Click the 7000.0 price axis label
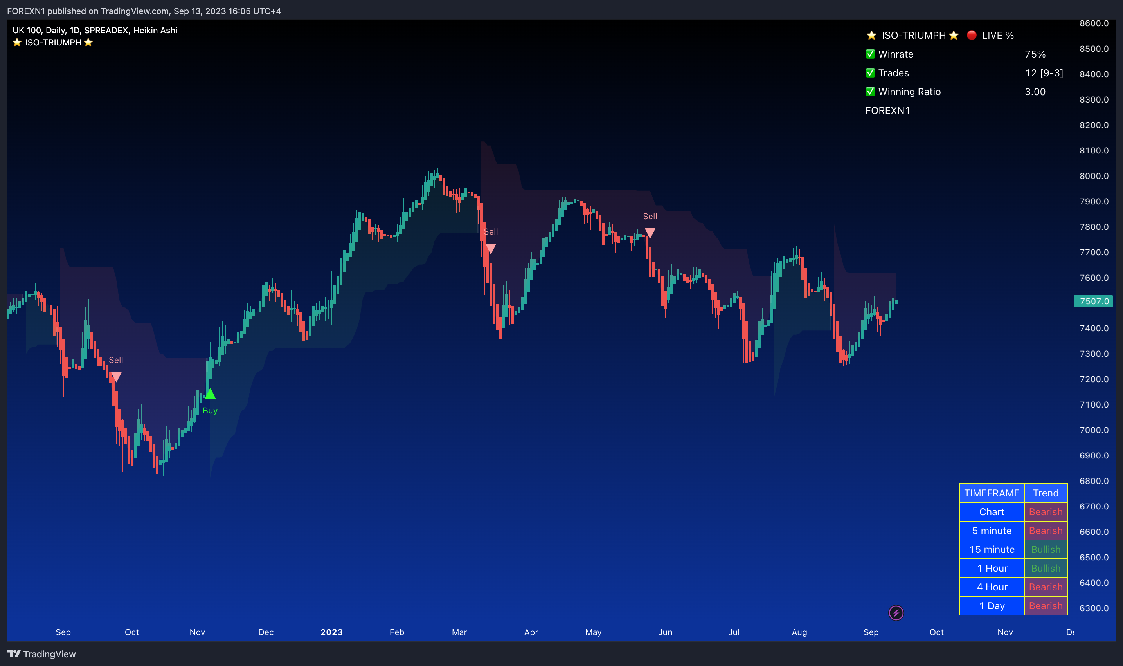 1094,430
